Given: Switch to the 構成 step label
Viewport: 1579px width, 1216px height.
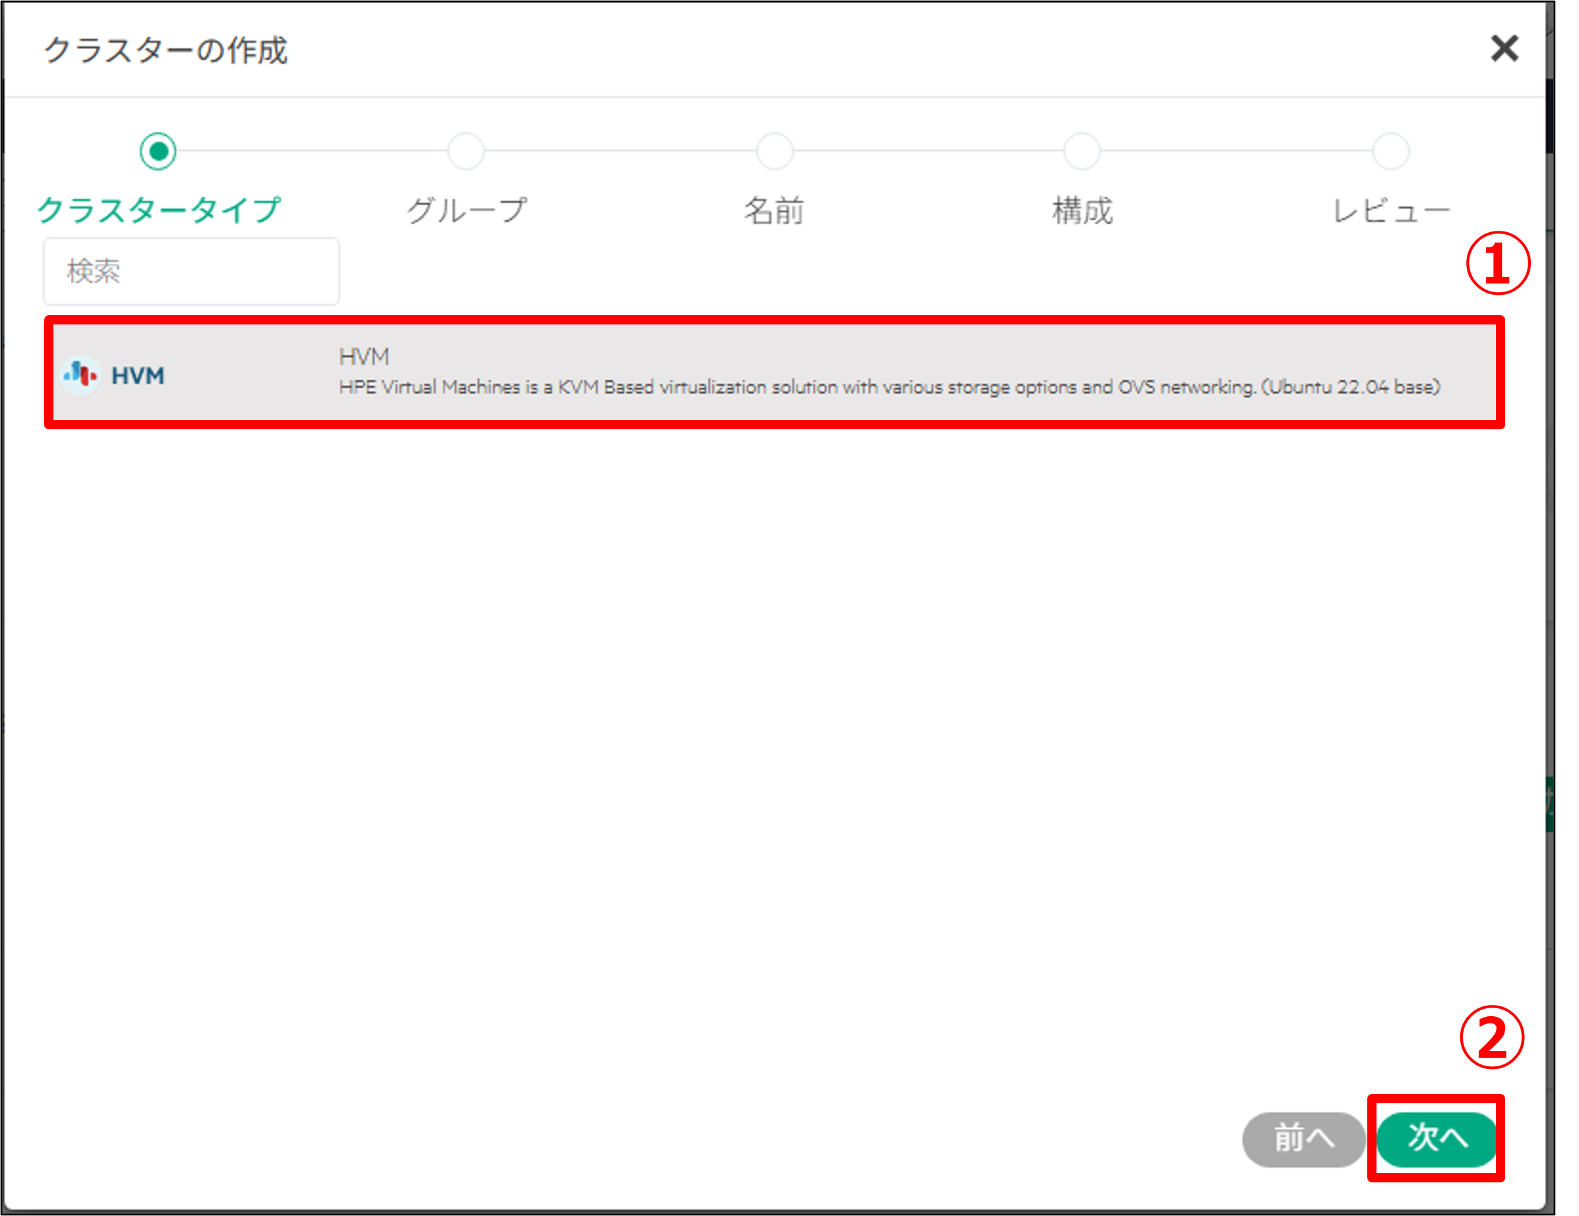Looking at the screenshot, I should [x=1082, y=210].
